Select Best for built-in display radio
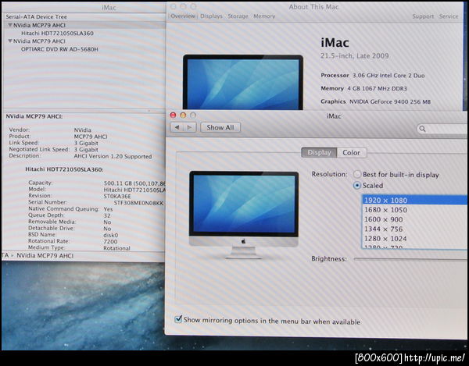Screen dimensions: 469x366 pos(357,174)
